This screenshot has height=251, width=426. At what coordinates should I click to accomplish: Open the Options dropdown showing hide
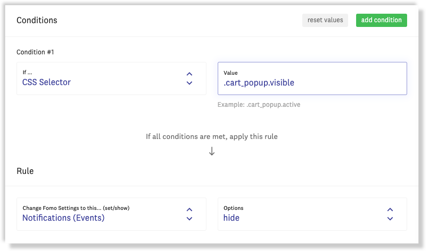(x=312, y=214)
